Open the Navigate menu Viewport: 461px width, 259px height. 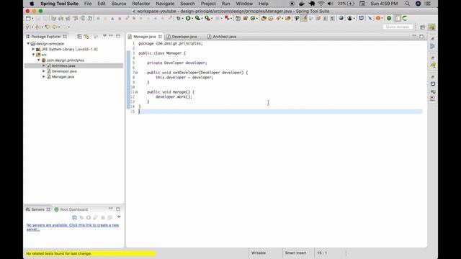165,4
